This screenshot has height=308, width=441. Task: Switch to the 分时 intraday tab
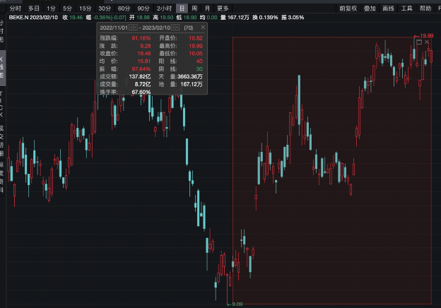tap(16, 8)
